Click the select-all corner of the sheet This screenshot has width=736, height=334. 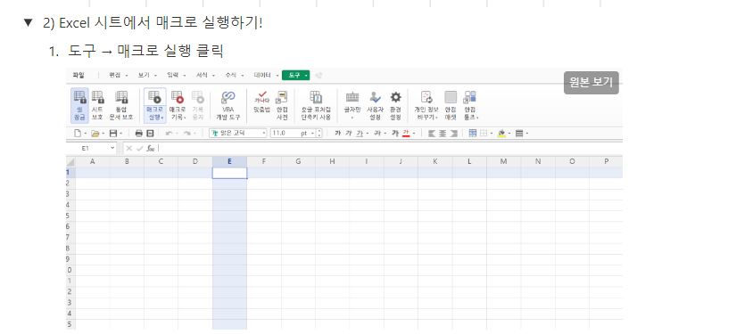(x=70, y=161)
